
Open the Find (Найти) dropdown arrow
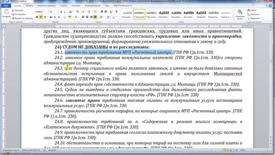point(257,10)
